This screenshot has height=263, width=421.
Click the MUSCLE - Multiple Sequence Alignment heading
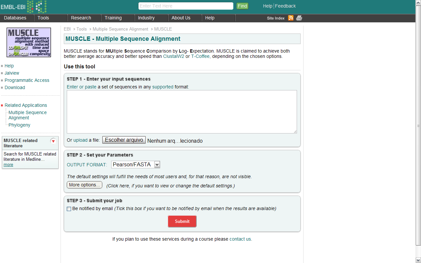coord(123,39)
